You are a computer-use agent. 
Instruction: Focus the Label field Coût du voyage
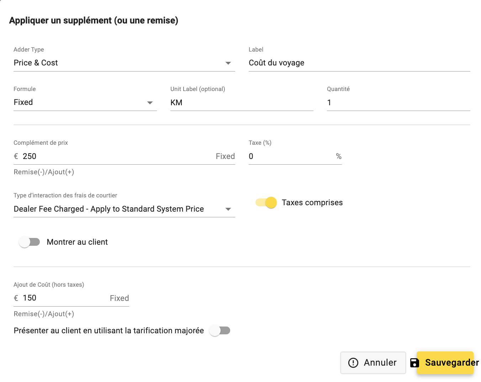[359, 63]
